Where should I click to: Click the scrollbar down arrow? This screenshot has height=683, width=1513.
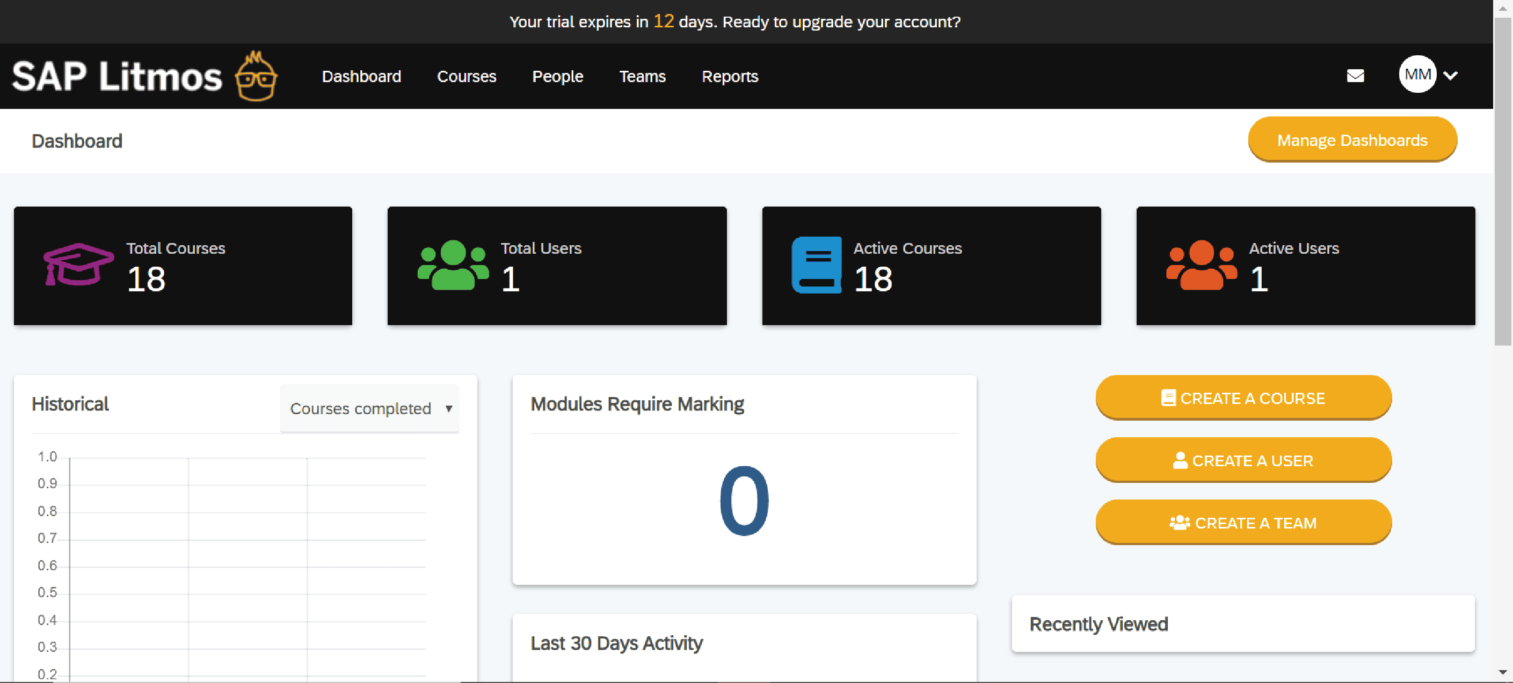[1503, 672]
